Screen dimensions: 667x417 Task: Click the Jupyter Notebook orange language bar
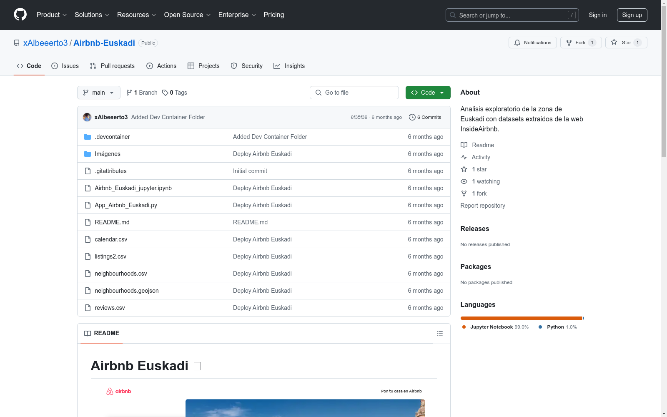[x=521, y=318]
